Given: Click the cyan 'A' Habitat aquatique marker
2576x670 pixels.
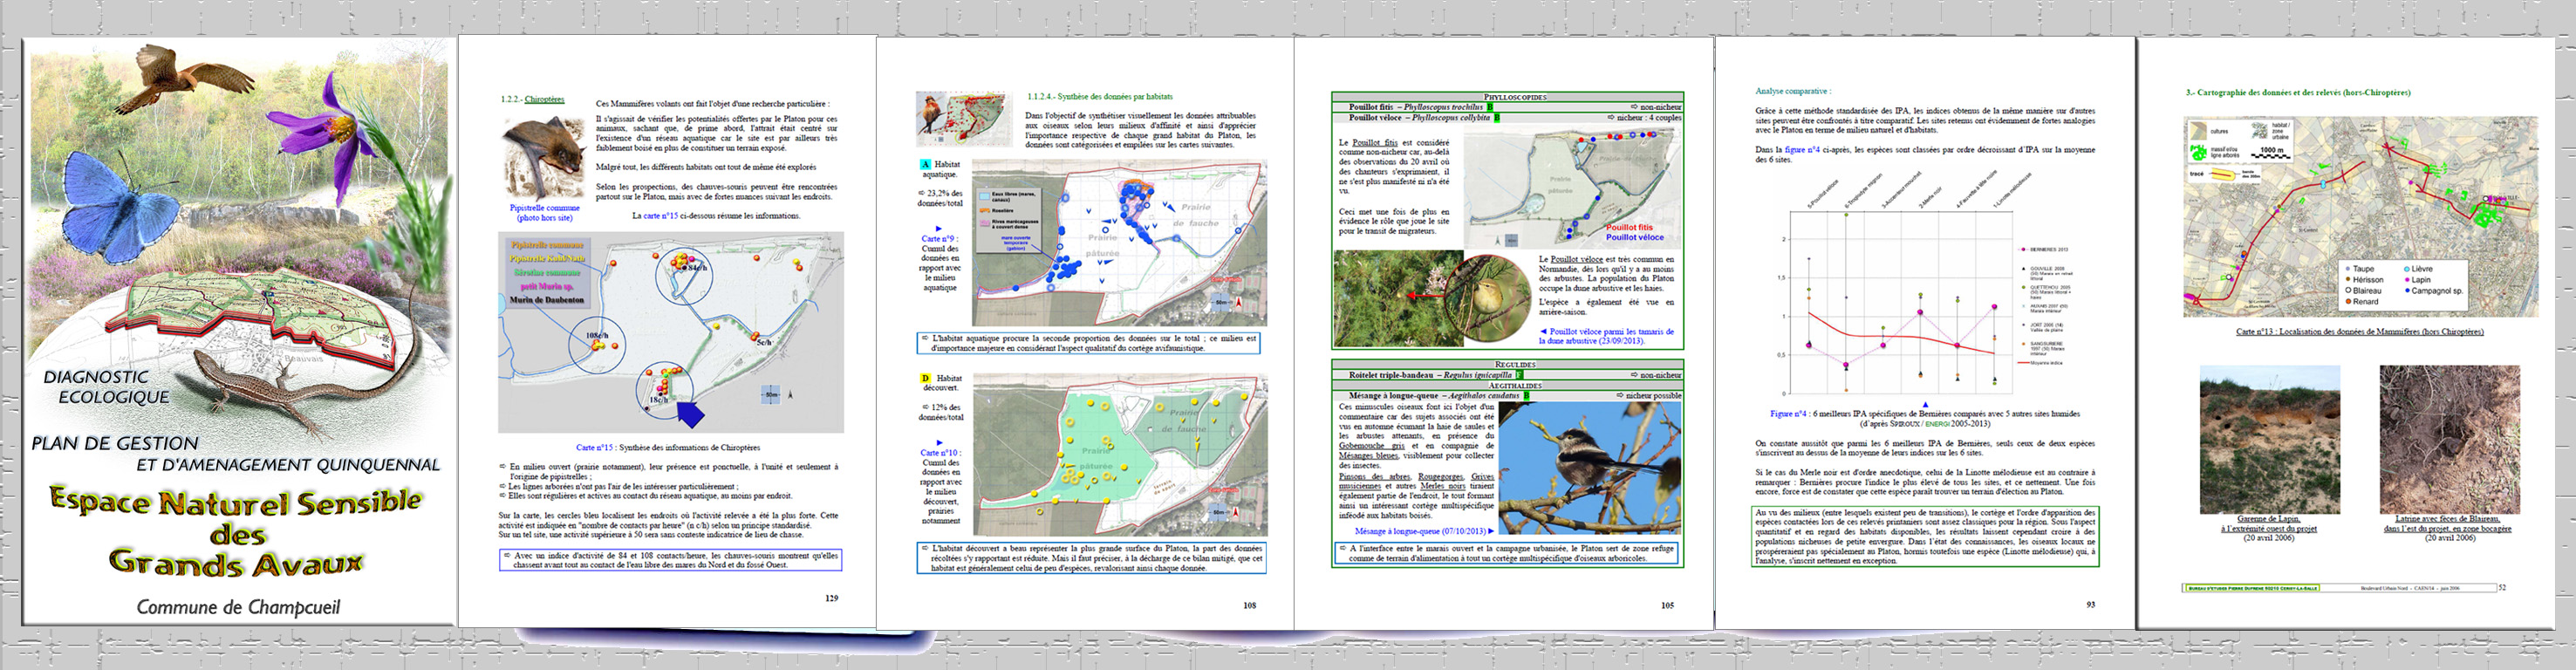Looking at the screenshot, I should 925,165.
